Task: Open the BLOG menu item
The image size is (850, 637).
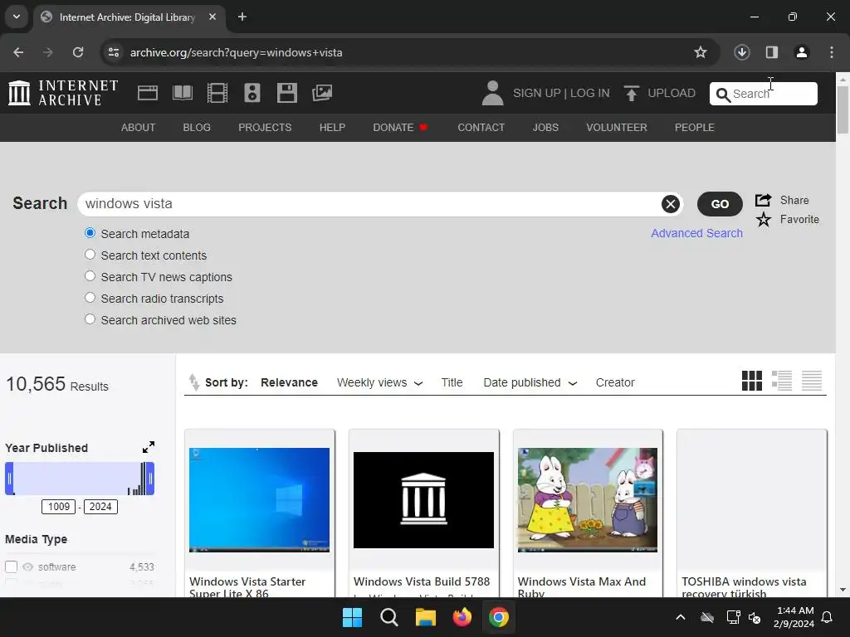Action: coord(197,127)
